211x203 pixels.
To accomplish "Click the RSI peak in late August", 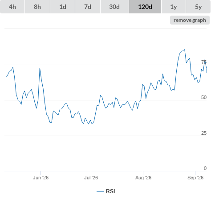I will point(184,50).
